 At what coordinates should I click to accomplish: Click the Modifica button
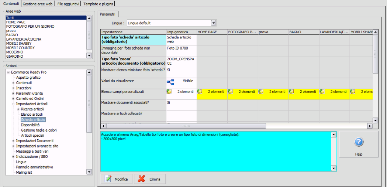tap(117, 179)
